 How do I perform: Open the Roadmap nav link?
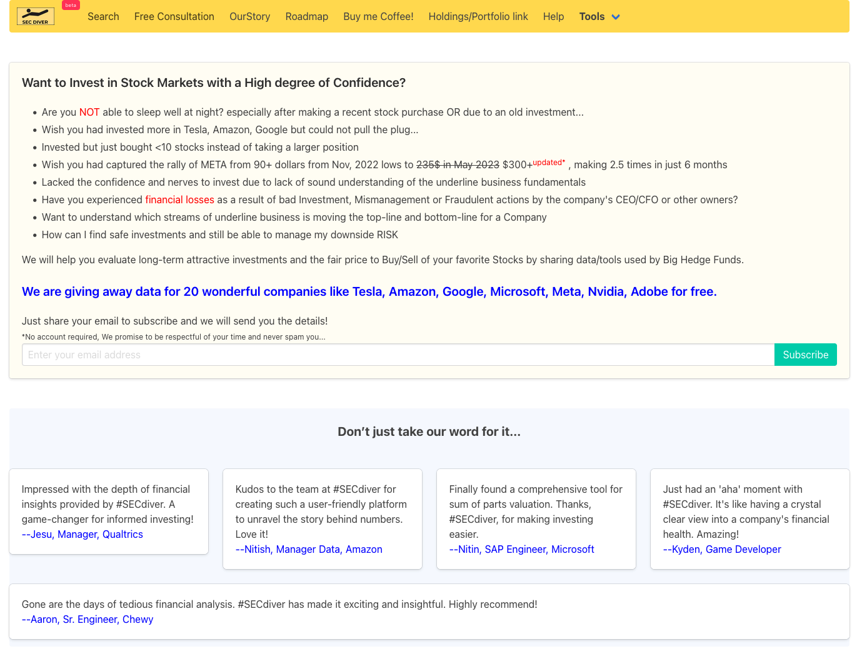(306, 17)
